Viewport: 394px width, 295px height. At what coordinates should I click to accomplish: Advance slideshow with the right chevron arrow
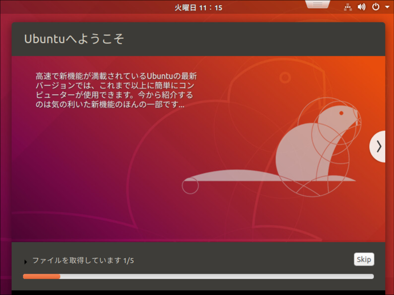(x=378, y=146)
